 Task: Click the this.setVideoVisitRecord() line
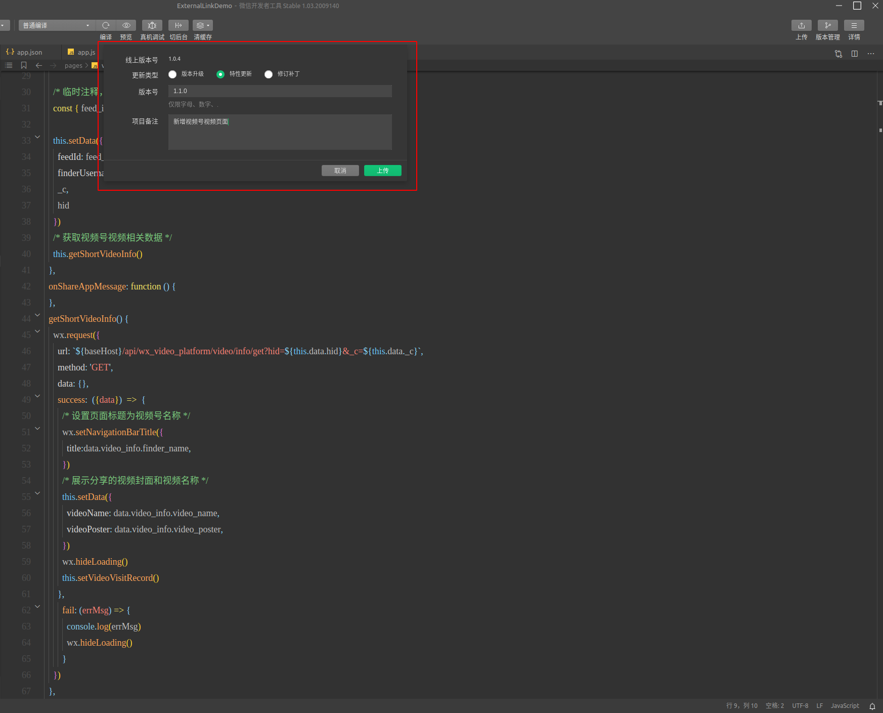coord(111,578)
